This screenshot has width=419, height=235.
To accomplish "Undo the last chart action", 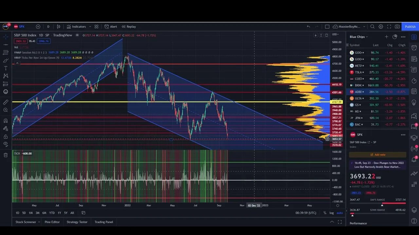I will [x=308, y=26].
